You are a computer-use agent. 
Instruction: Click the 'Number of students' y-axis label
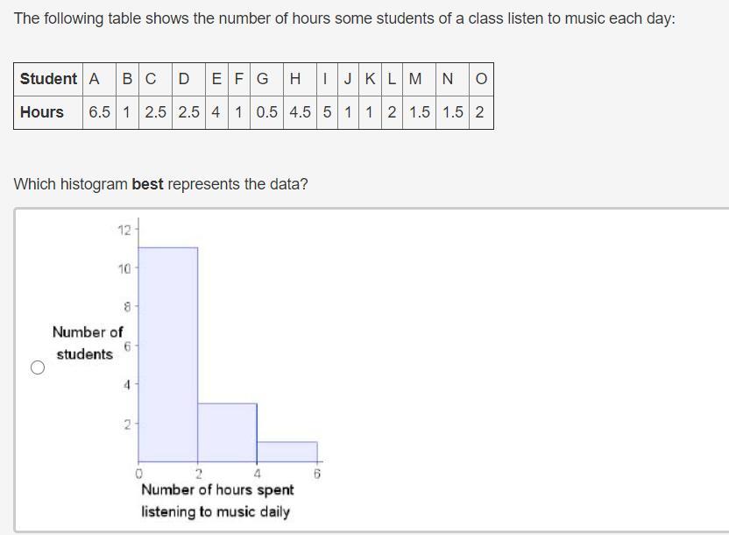(x=87, y=343)
